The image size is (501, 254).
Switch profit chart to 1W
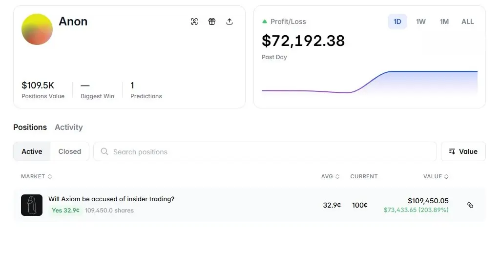point(421,21)
